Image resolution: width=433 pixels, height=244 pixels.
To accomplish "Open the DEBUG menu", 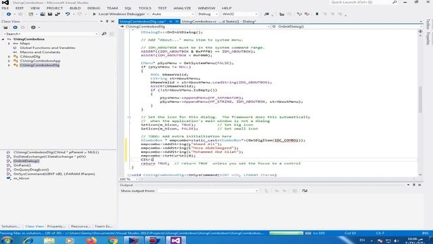I will 93,8.
